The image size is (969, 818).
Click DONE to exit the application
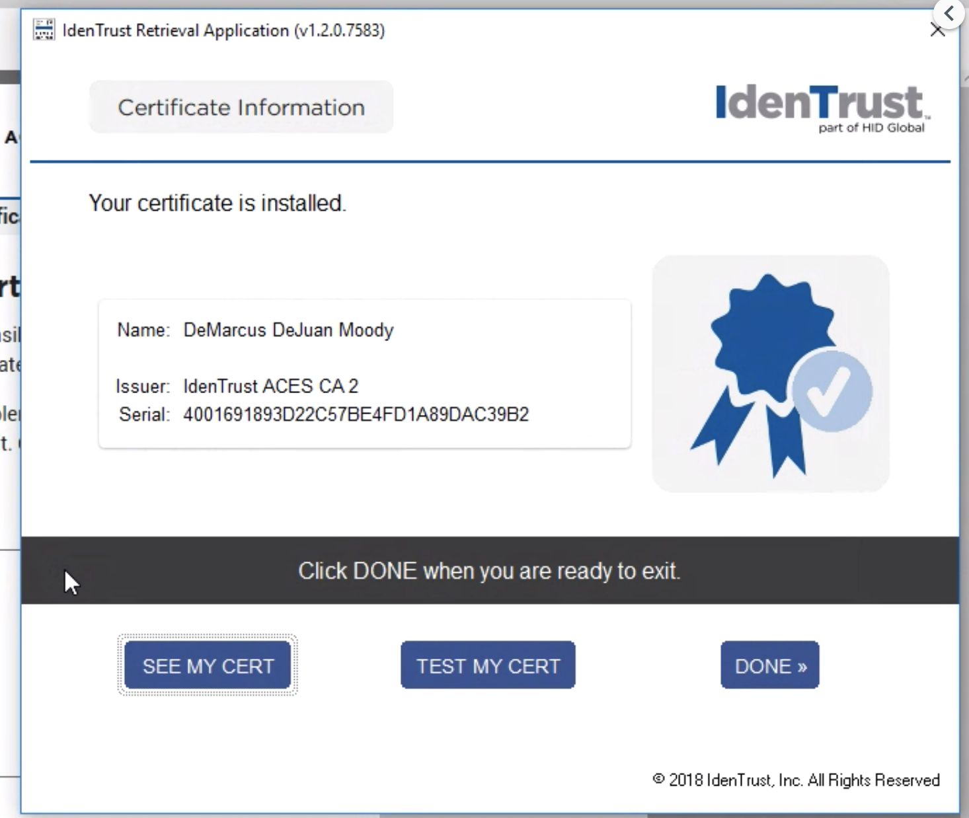[770, 665]
